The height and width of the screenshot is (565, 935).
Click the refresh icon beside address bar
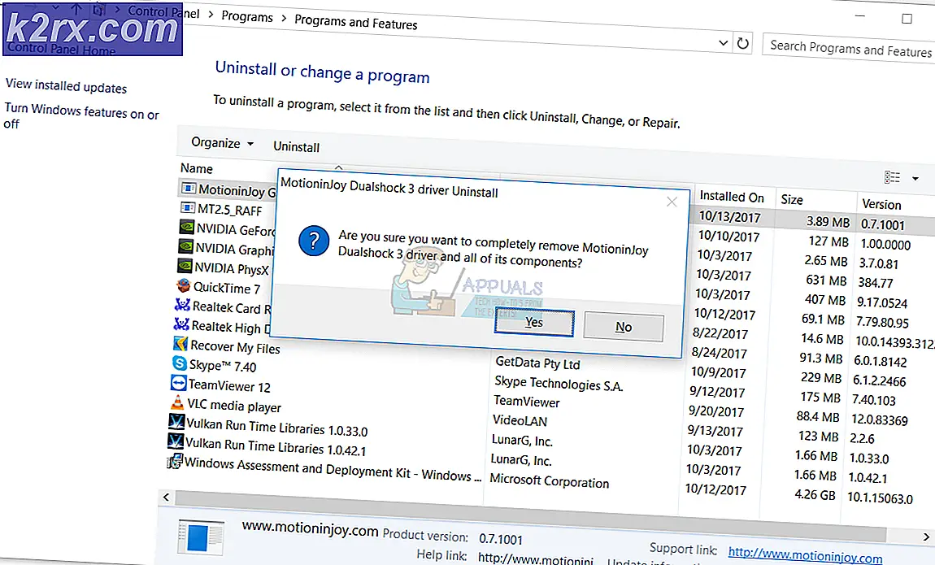743,44
